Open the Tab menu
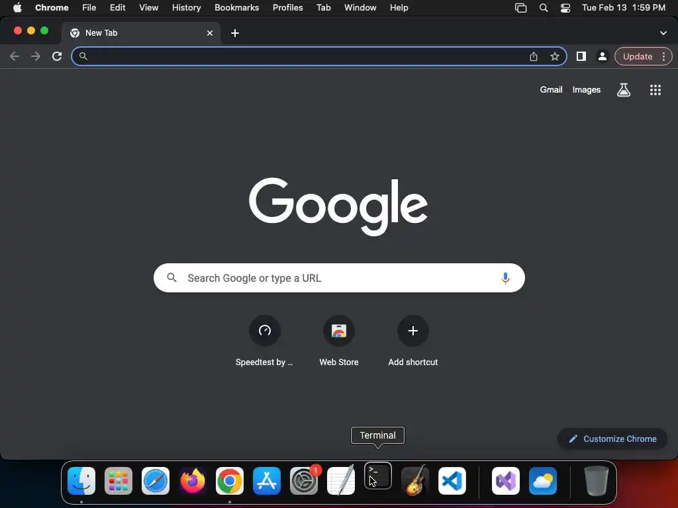678x508 pixels. tap(323, 8)
